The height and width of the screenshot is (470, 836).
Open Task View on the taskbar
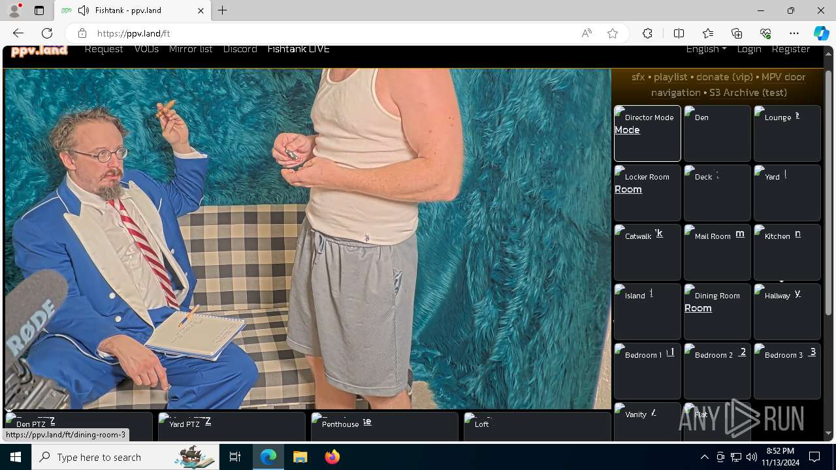tap(235, 457)
